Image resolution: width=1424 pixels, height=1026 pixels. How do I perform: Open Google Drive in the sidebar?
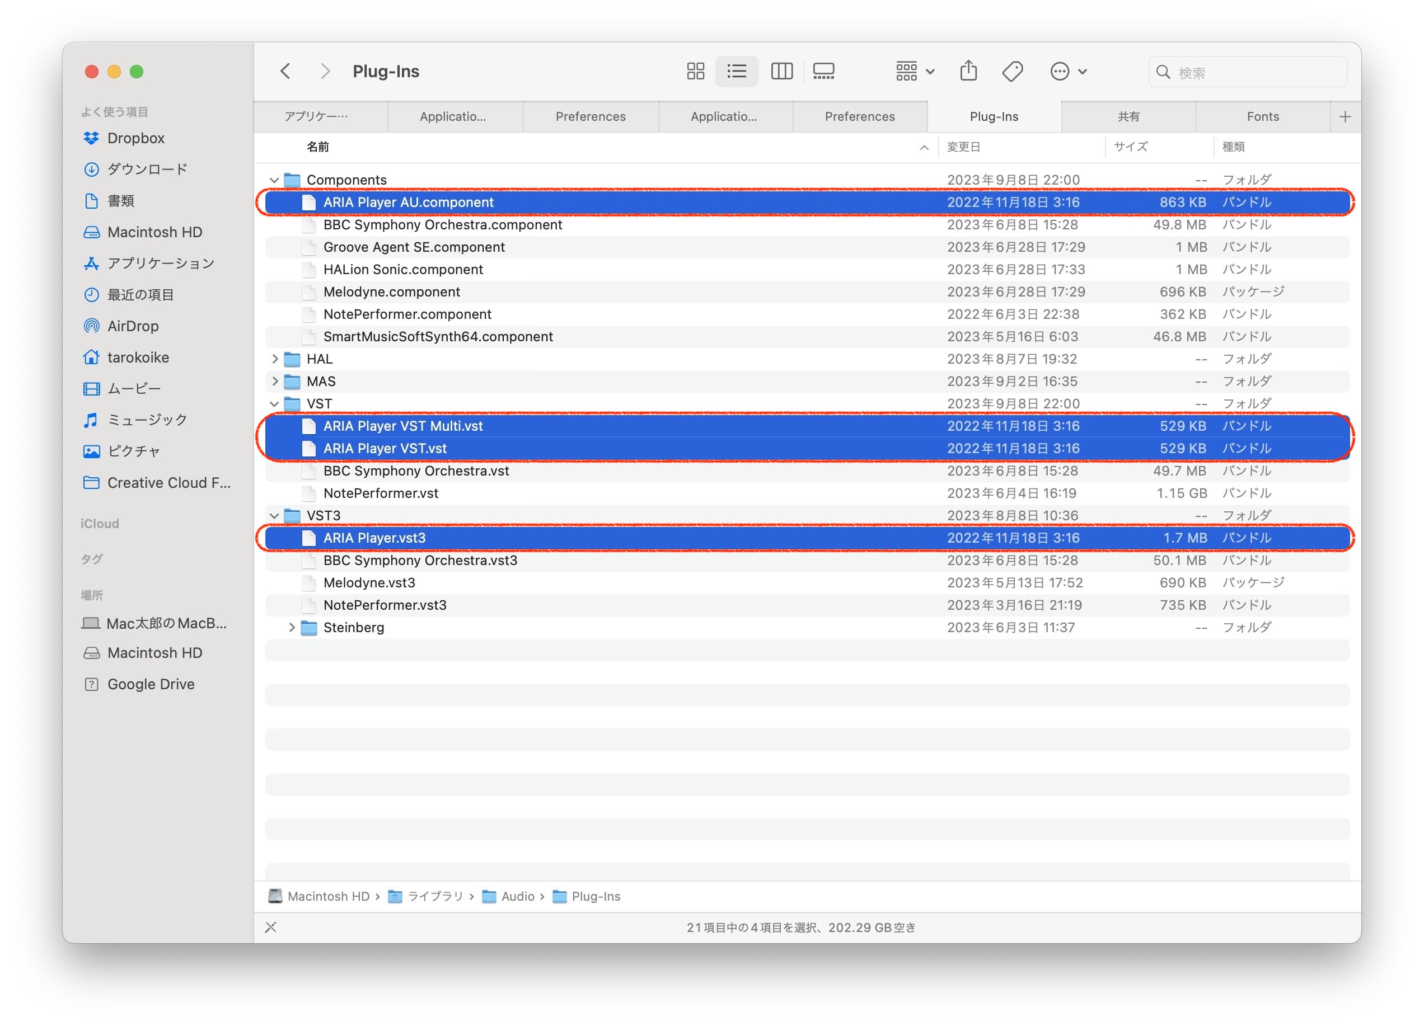tap(139, 685)
